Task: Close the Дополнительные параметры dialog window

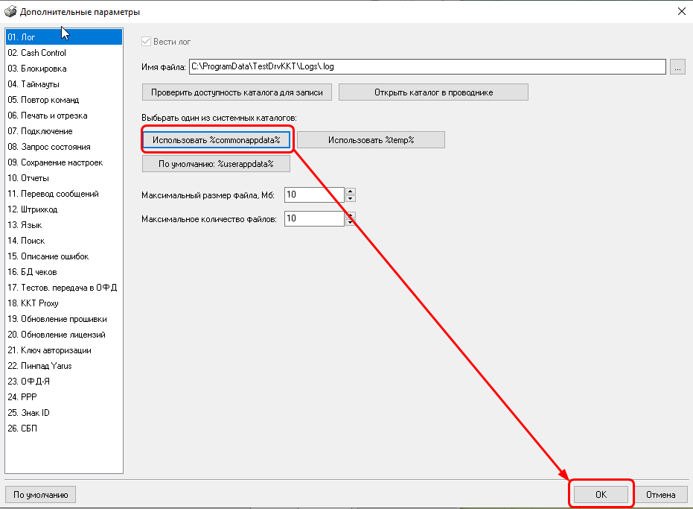Action: click(680, 11)
